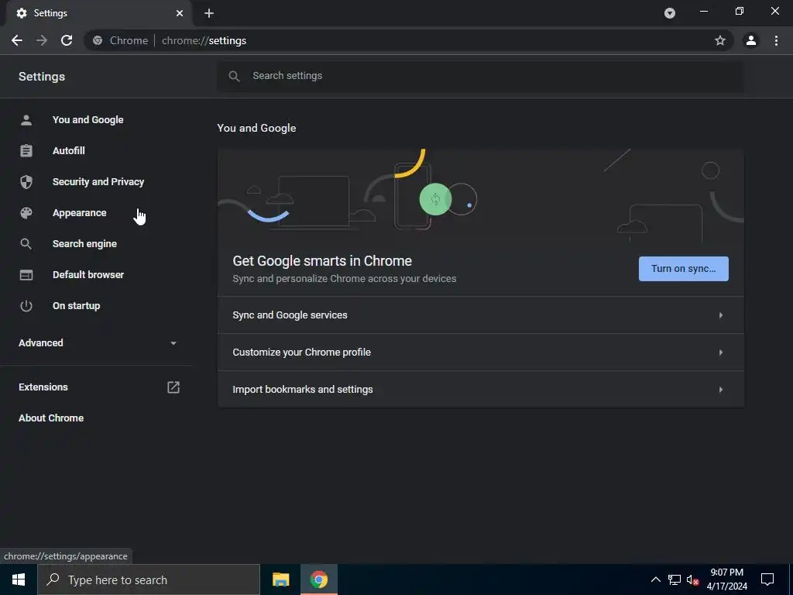
Task: Click the window icon beside Default browser
Action: click(26, 275)
